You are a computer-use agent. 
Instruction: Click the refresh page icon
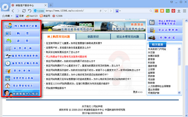[x=24, y=11]
